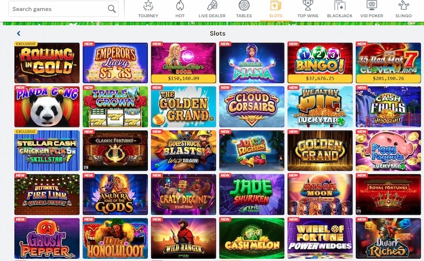Go back using the left chevron arrow
The width and height of the screenshot is (424, 261).
(18, 33)
